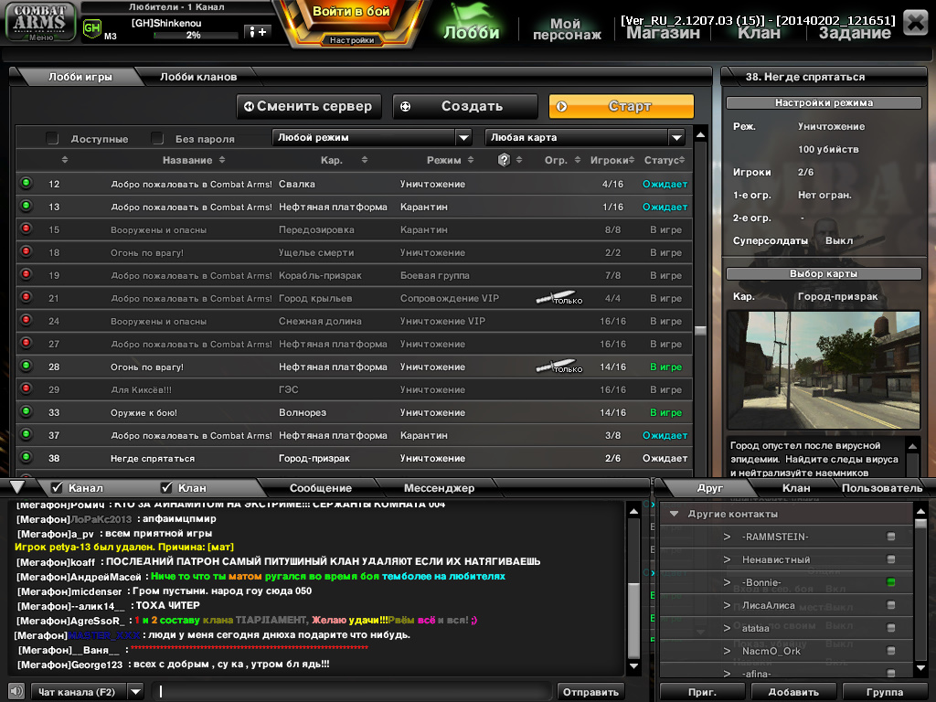Switch to Мессенджер tab
This screenshot has width=936, height=702.
(439, 488)
